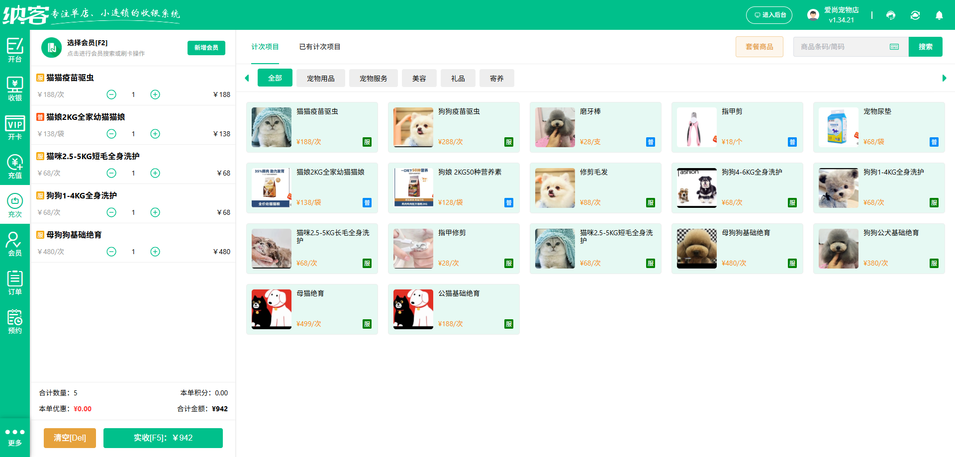Increase quantity of 猫猫疫苗驱虫
The image size is (955, 457).
(x=155, y=94)
